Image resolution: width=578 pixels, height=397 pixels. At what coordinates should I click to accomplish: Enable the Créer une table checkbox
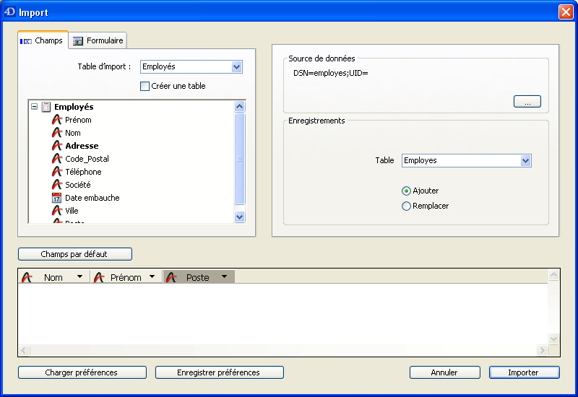click(144, 86)
